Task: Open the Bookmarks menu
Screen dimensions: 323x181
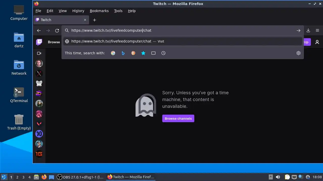Action: 99,11
